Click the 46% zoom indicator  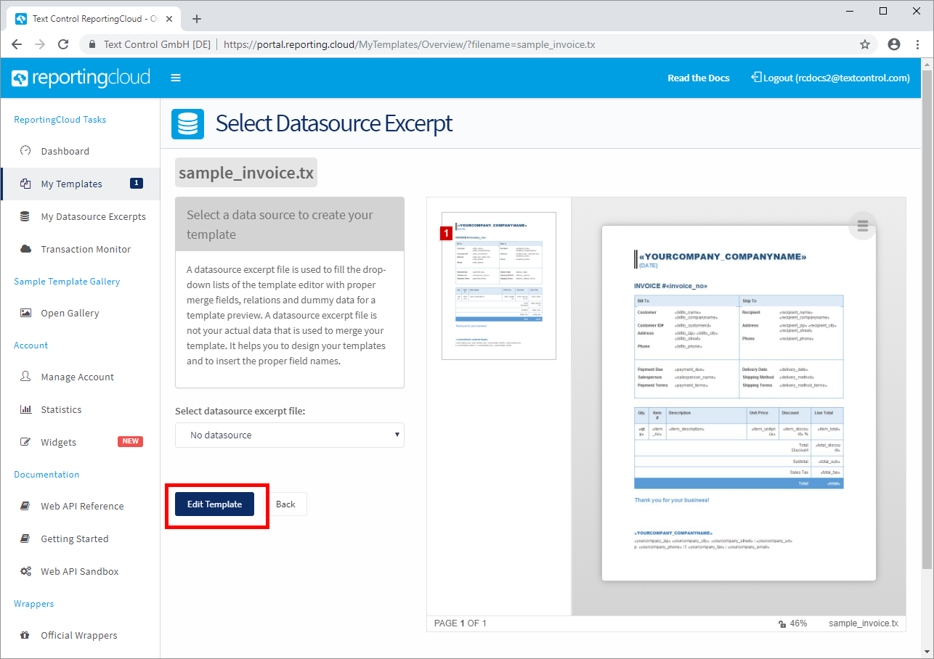coord(798,623)
